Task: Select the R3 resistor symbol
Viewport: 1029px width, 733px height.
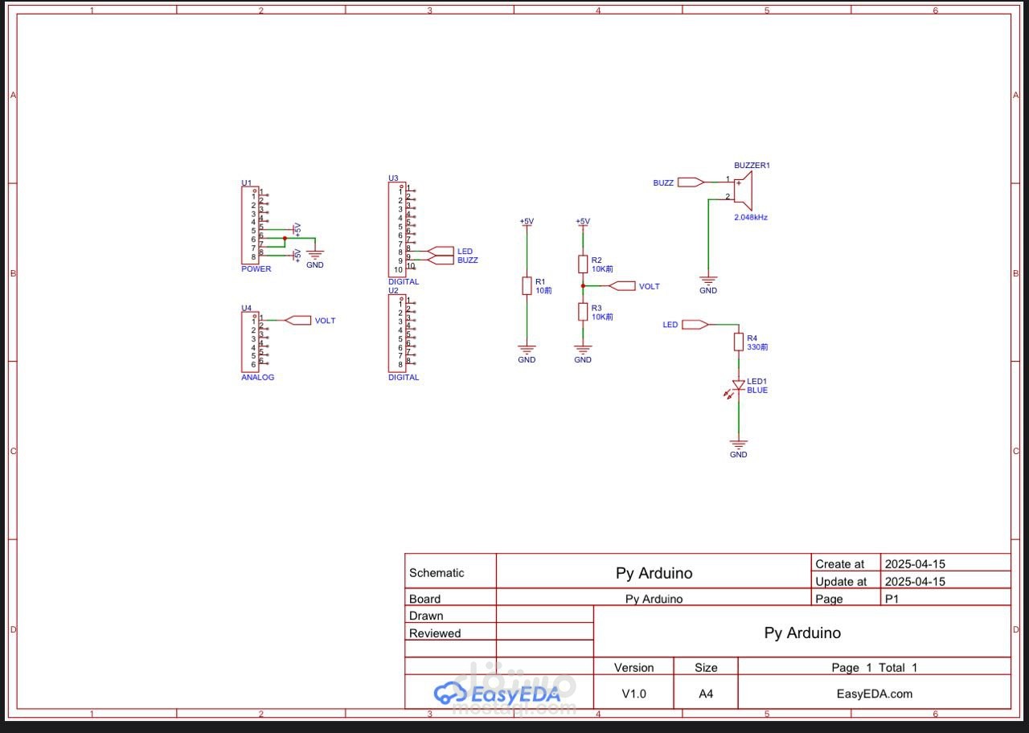Action: click(583, 312)
